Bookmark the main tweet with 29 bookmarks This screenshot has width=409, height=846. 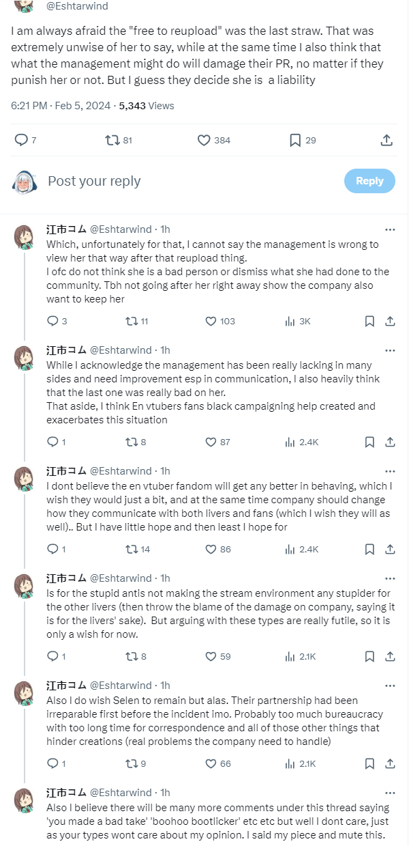pyautogui.click(x=295, y=140)
